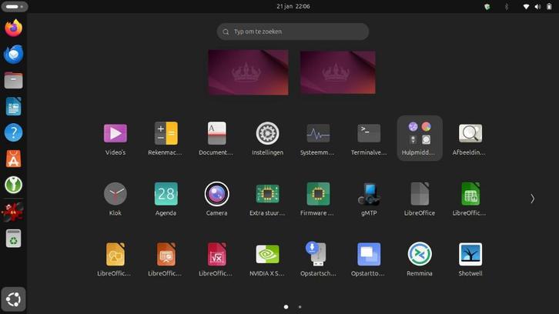Open Instellingen settings app
The image size is (559, 314).
coord(267,134)
